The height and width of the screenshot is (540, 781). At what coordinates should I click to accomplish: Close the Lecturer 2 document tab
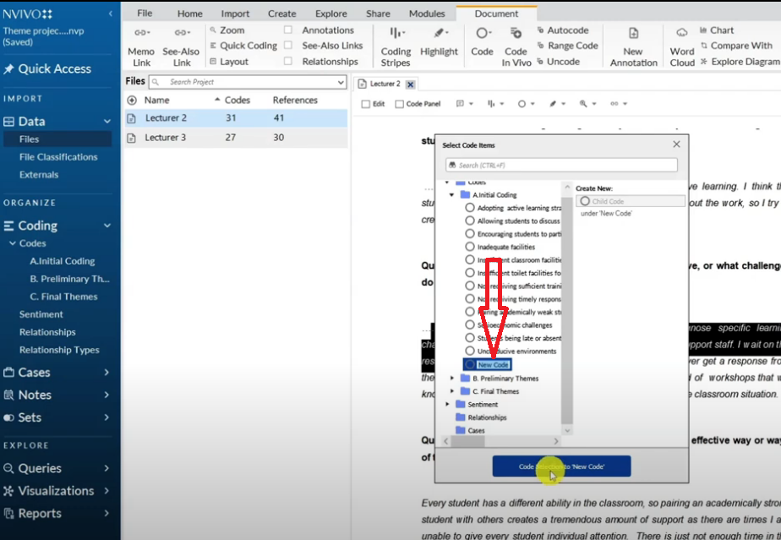[411, 85]
